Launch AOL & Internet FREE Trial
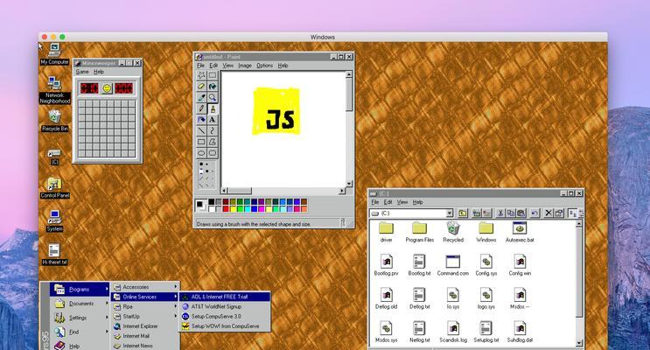 225,297
